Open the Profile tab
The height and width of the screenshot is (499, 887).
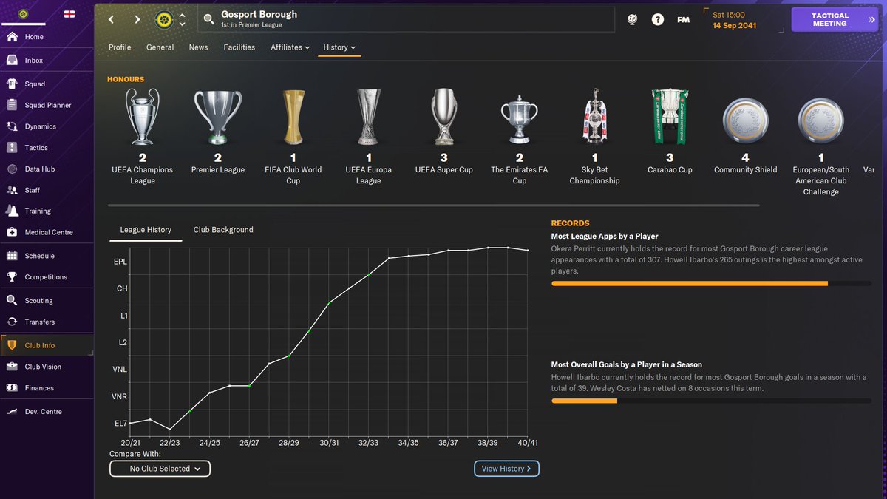pos(120,47)
